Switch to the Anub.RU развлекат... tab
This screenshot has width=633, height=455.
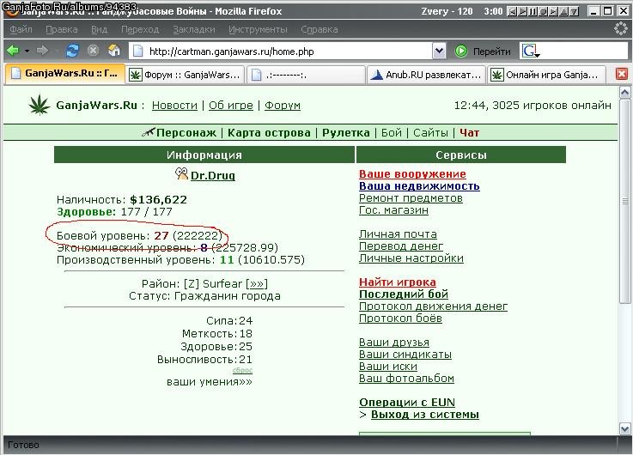point(427,75)
